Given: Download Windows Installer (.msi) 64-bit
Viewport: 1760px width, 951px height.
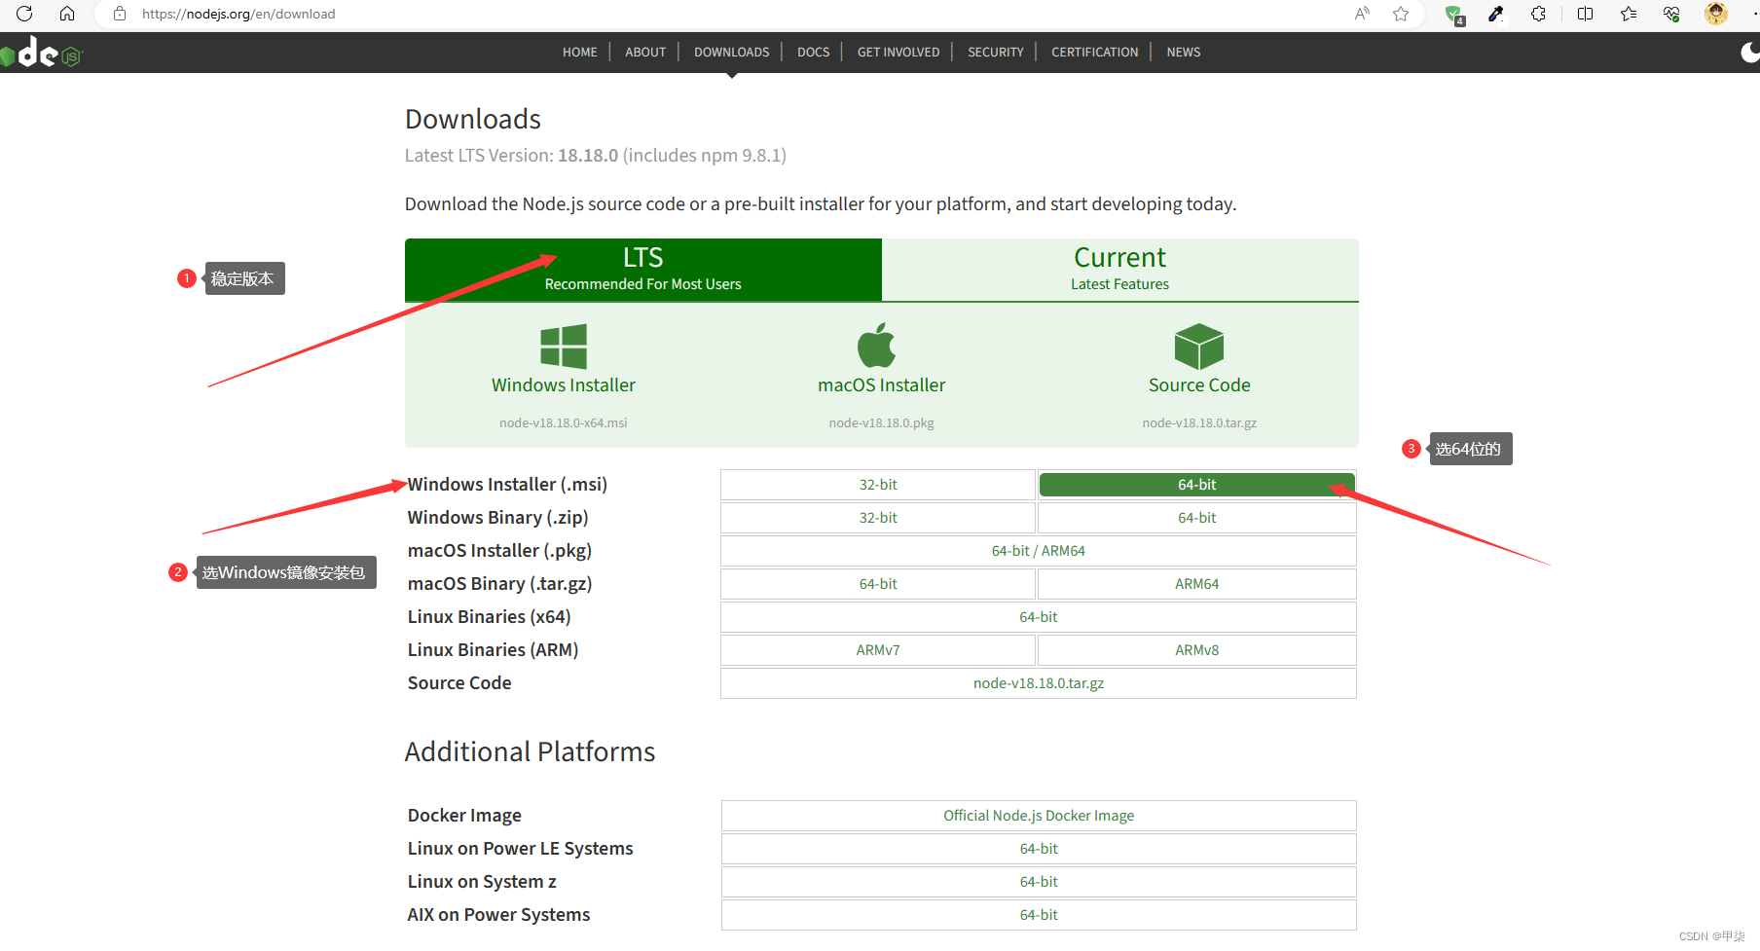Looking at the screenshot, I should pos(1197,485).
